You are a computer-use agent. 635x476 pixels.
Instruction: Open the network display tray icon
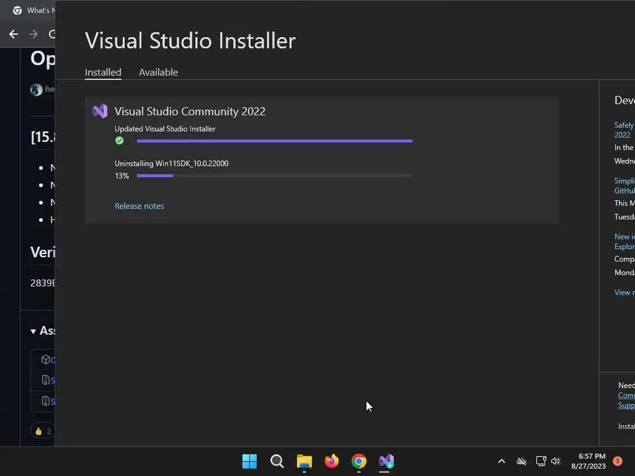[541, 461]
